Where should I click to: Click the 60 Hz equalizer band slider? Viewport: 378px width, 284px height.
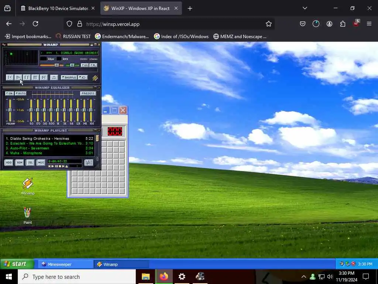(x=31, y=110)
